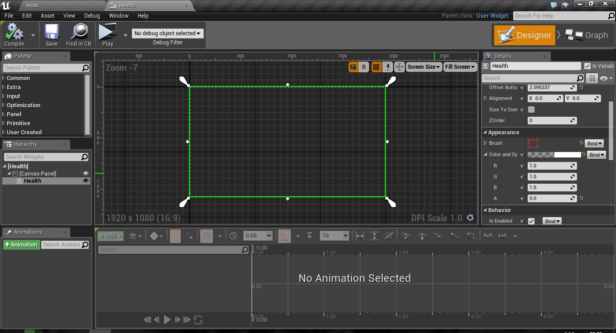Toggle visibility of the Health widget in Hierarchy

click(86, 181)
